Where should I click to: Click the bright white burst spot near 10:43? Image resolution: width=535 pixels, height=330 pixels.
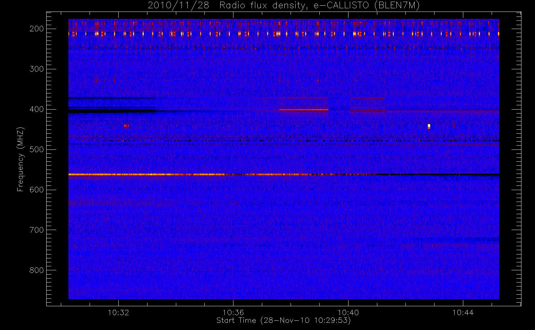point(429,126)
